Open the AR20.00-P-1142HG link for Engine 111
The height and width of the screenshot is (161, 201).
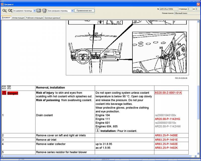click(x=167, y=119)
